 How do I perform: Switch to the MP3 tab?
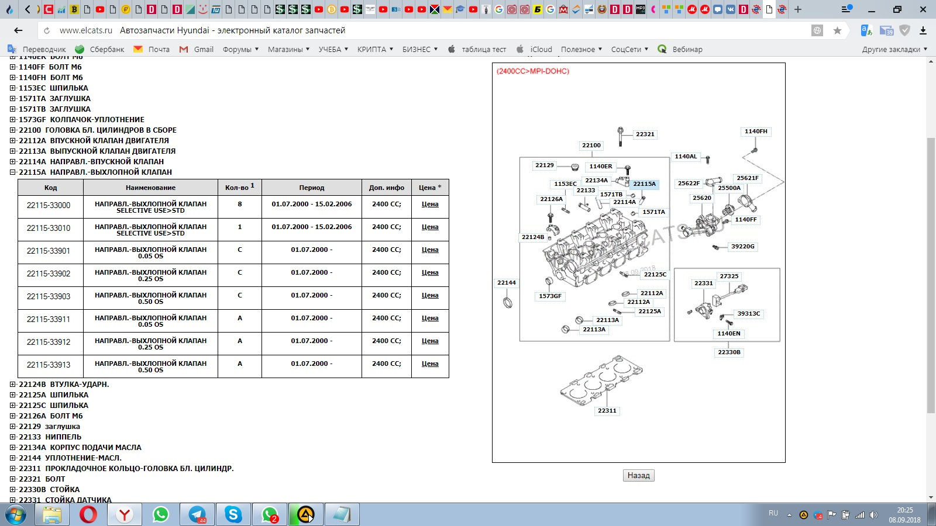point(640,9)
